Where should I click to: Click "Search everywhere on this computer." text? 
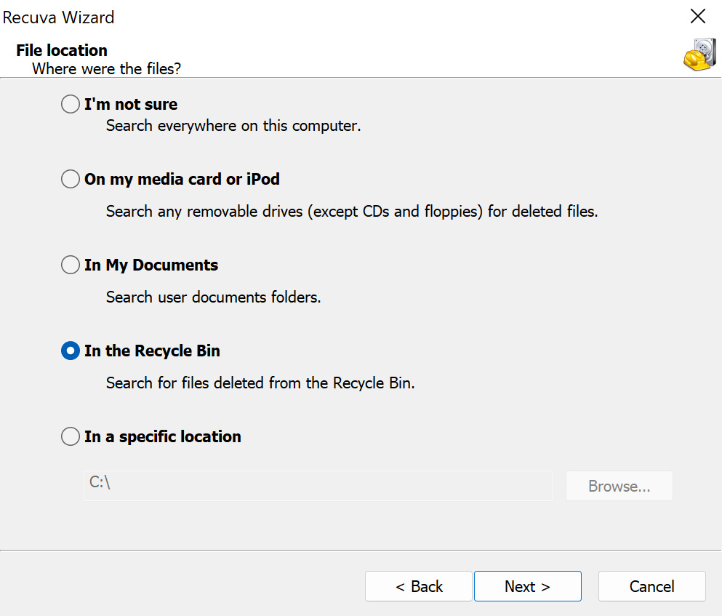pyautogui.click(x=233, y=126)
